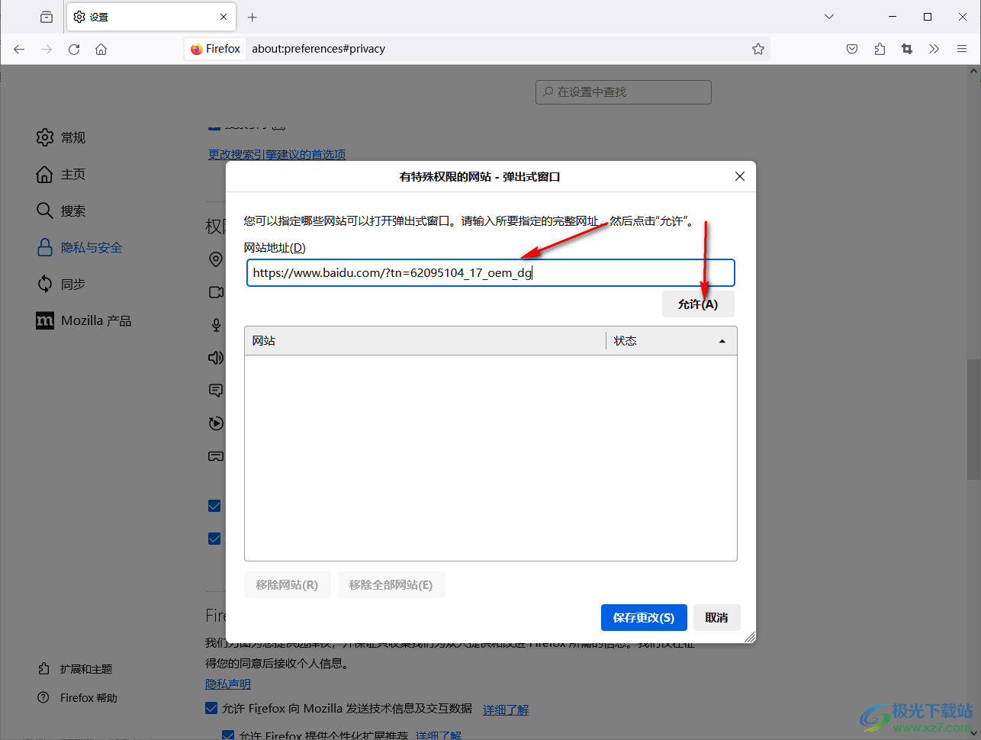This screenshot has width=981, height=740.
Task: Go forward one page
Action: pyautogui.click(x=47, y=49)
